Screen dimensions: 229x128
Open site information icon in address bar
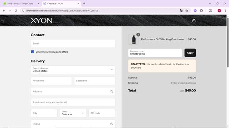(x=23, y=11)
